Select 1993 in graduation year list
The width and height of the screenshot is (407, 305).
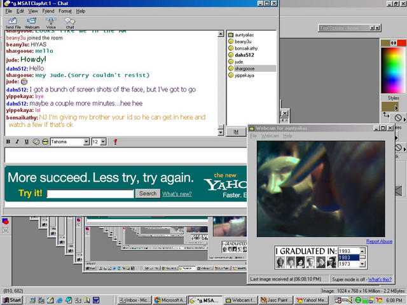pos(348,251)
